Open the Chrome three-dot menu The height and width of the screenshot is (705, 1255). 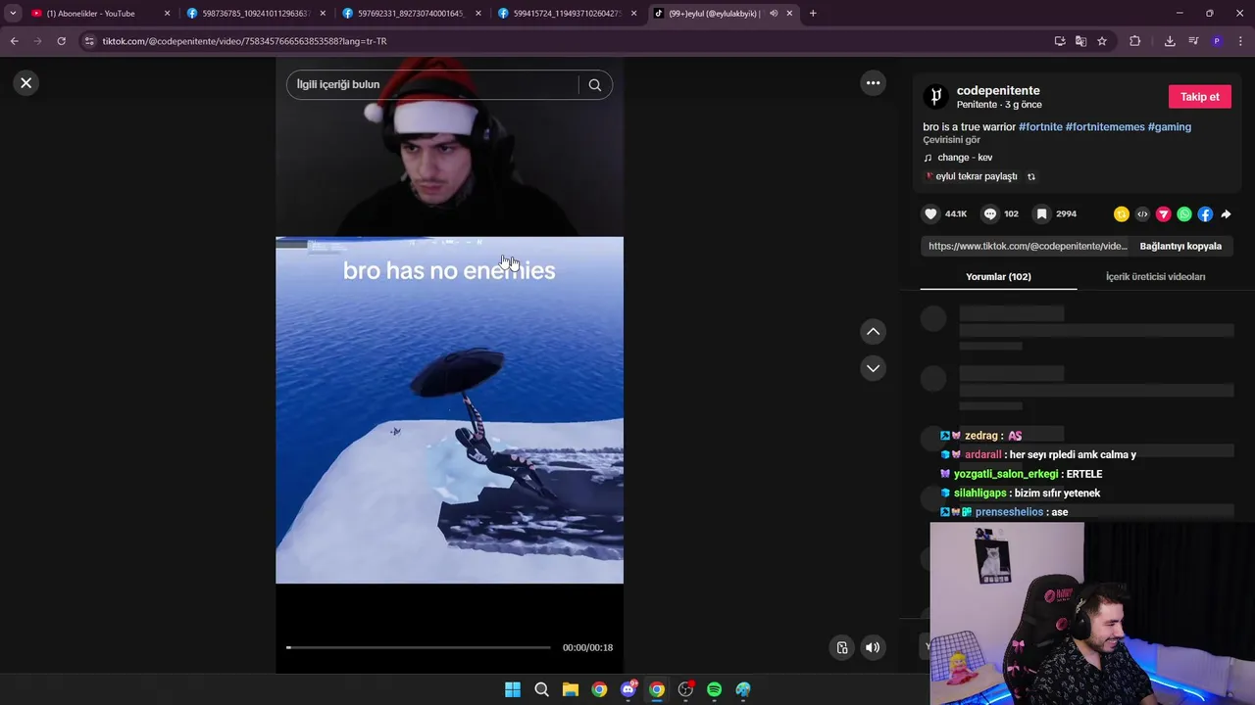pyautogui.click(x=1239, y=41)
